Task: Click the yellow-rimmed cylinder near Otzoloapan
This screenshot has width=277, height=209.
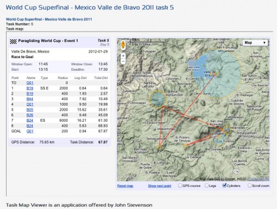Action: 158,99
